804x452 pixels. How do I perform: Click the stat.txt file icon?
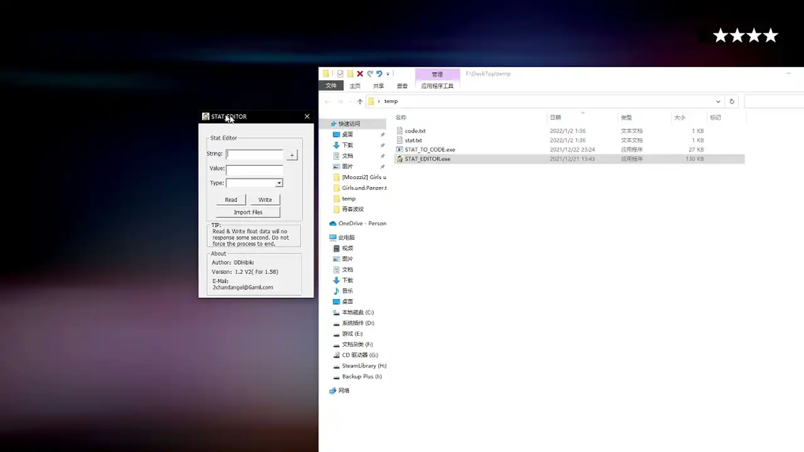(399, 140)
